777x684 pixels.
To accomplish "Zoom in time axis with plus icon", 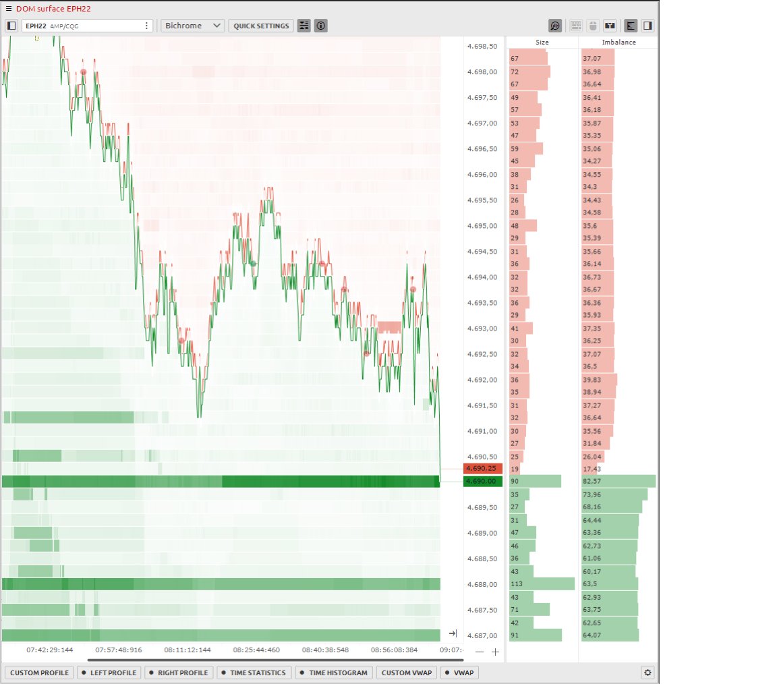I will (495, 652).
